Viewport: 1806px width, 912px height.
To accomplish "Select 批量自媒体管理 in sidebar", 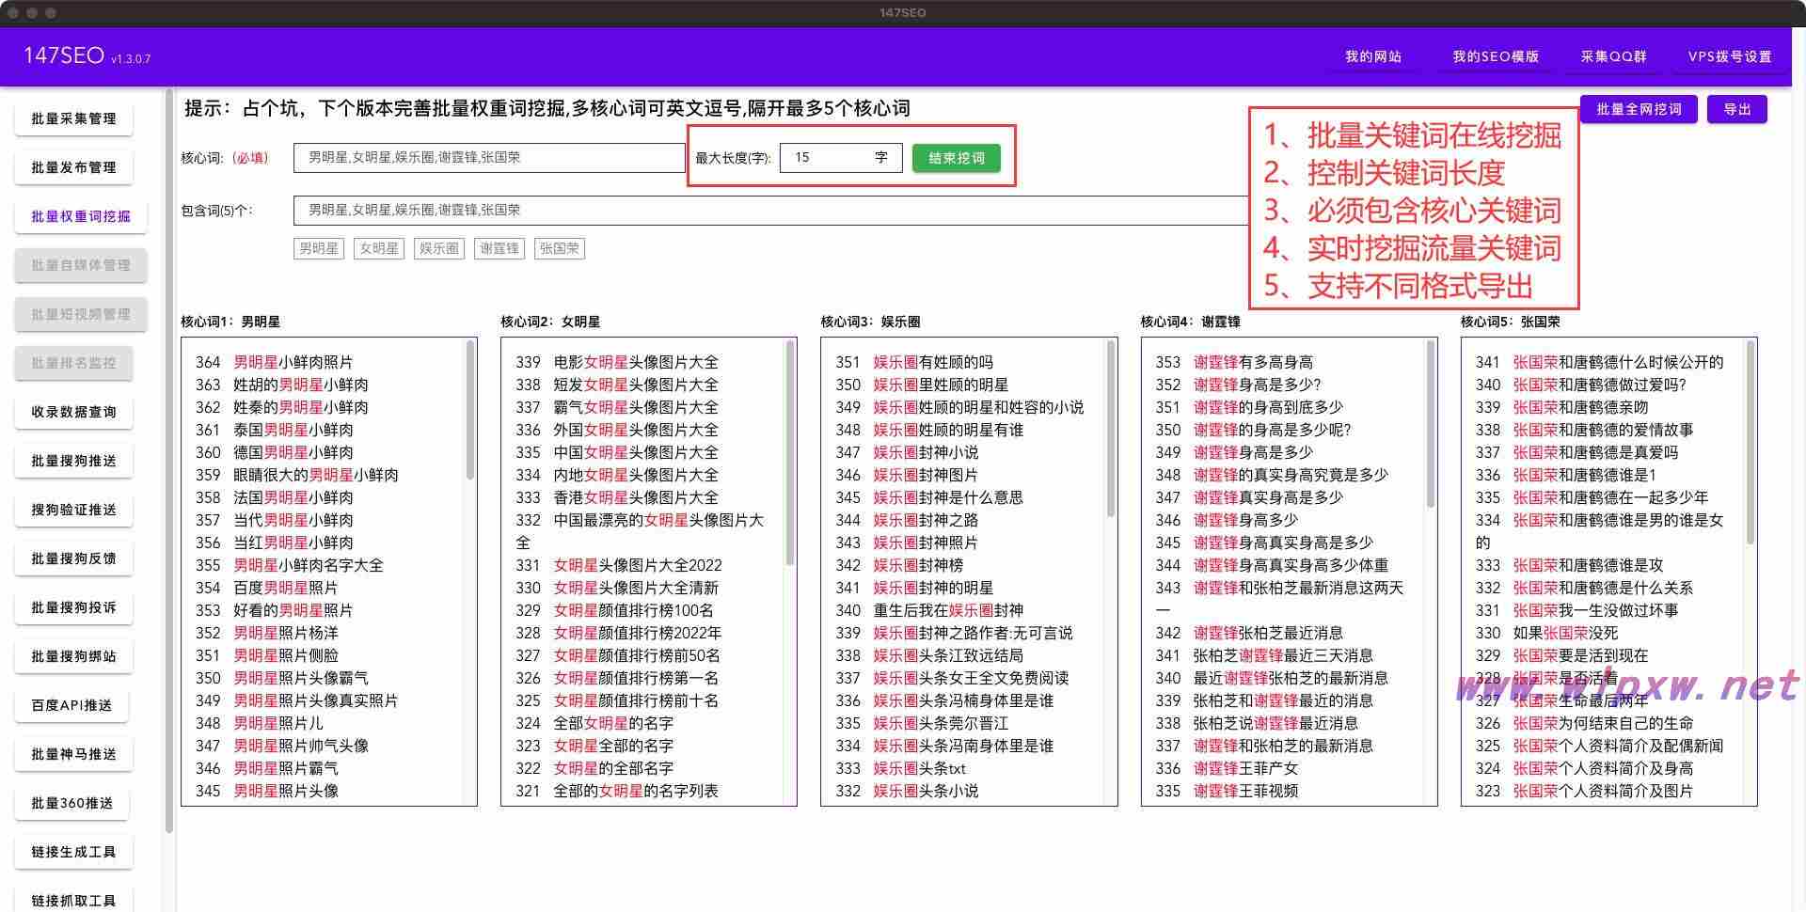I will pyautogui.click(x=81, y=265).
